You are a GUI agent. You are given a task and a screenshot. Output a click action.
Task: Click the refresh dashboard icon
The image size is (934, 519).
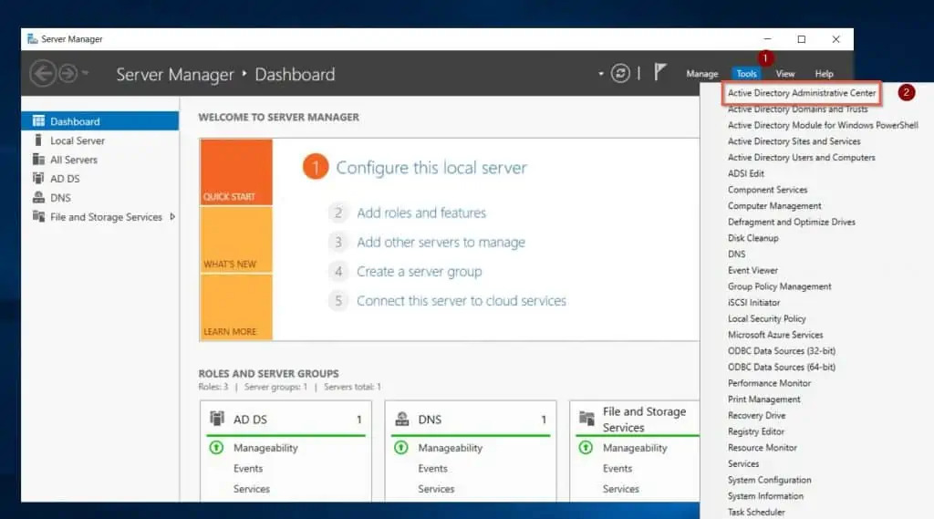[x=620, y=73]
